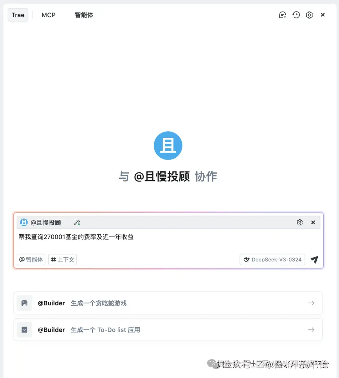This screenshot has width=339, height=378.
Task: Expand the 贪吃蛇游戏 Builder suggestion
Action: pos(311,303)
